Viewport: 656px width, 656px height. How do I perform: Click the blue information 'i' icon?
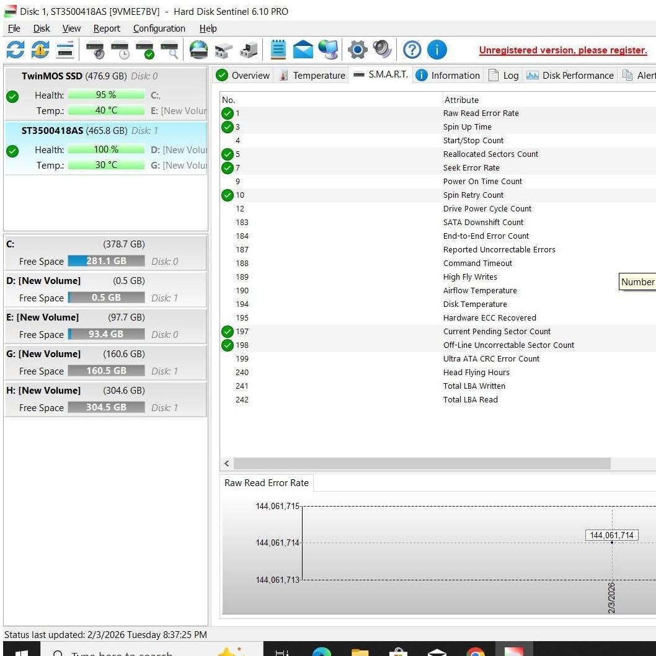pyautogui.click(x=437, y=50)
